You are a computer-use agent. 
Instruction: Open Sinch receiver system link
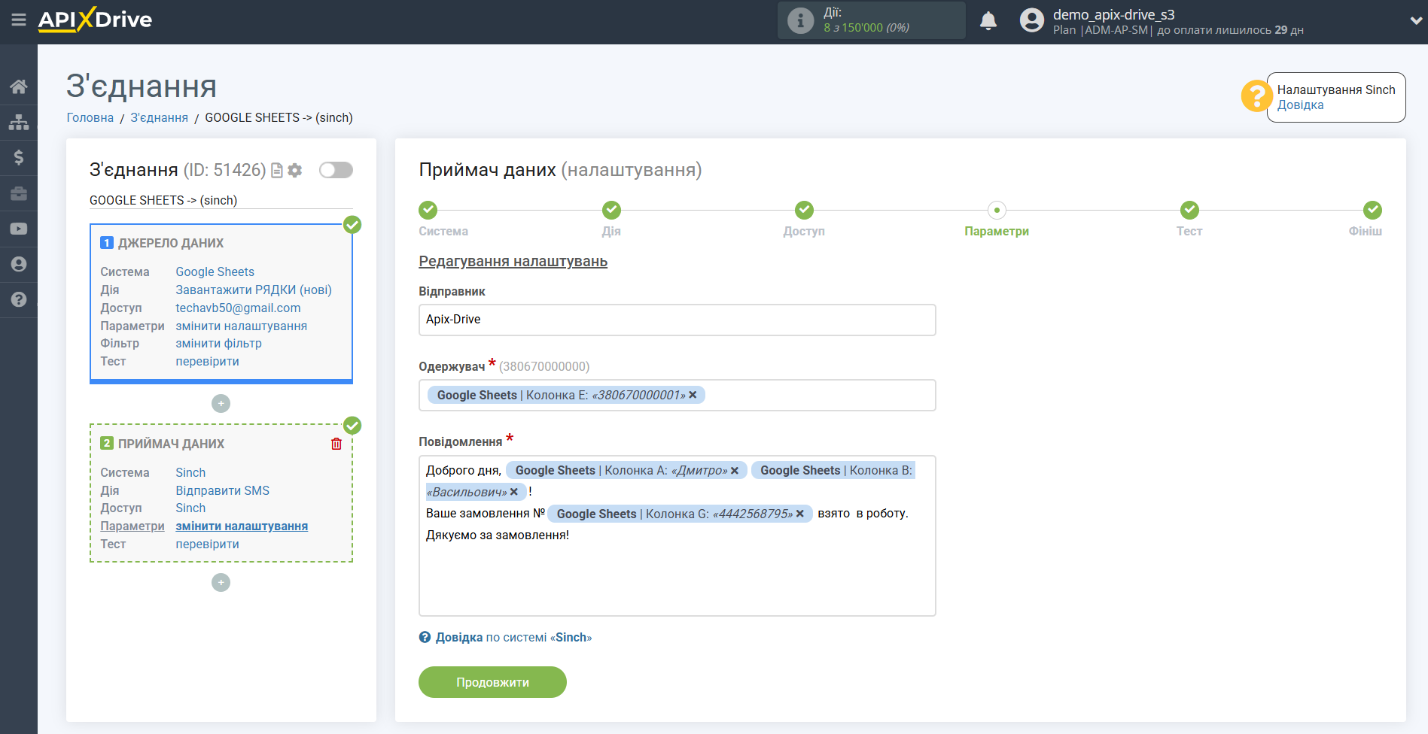(190, 473)
